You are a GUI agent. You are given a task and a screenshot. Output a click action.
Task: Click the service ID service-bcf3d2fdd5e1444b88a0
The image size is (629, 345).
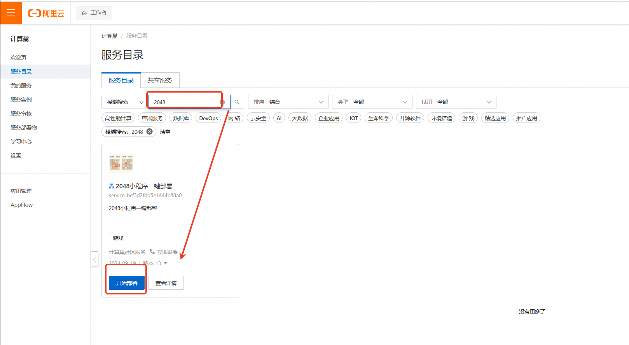145,195
